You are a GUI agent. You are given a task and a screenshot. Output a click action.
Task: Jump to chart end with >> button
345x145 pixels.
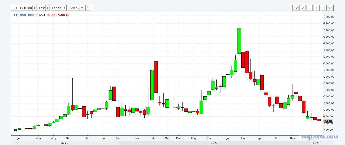click(331, 8)
